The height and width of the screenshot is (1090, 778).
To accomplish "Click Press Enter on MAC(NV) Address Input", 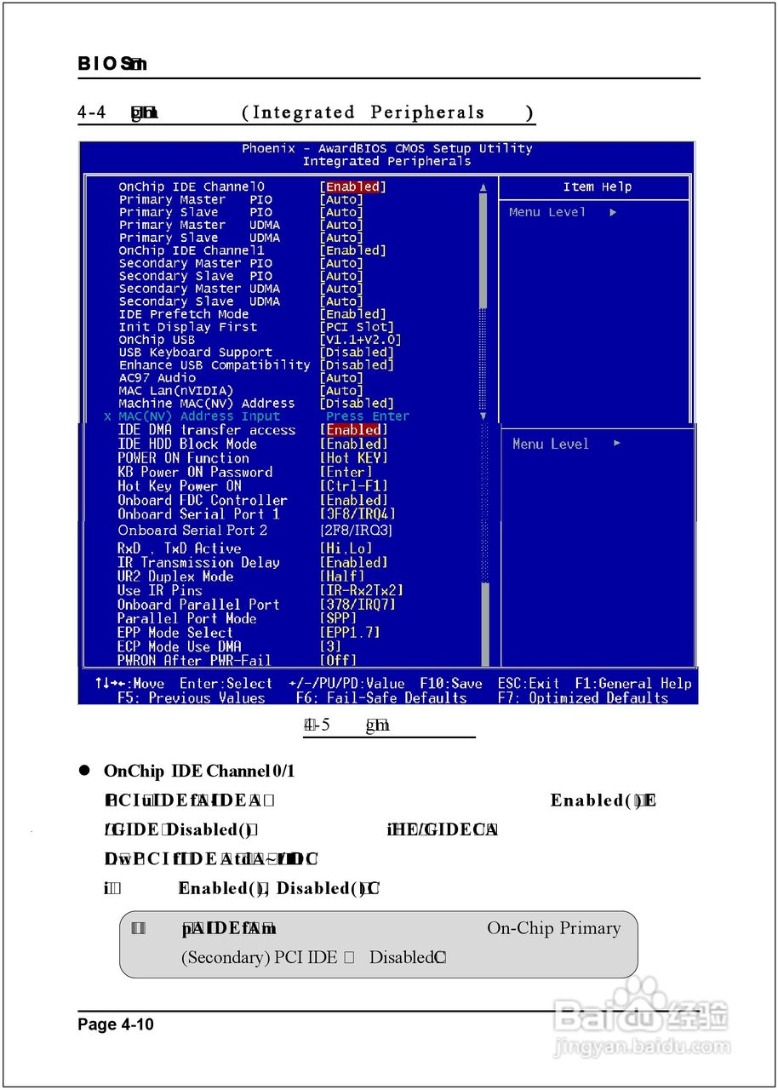I will point(368,416).
